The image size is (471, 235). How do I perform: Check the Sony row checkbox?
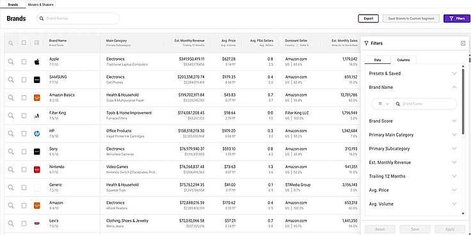click(24, 152)
